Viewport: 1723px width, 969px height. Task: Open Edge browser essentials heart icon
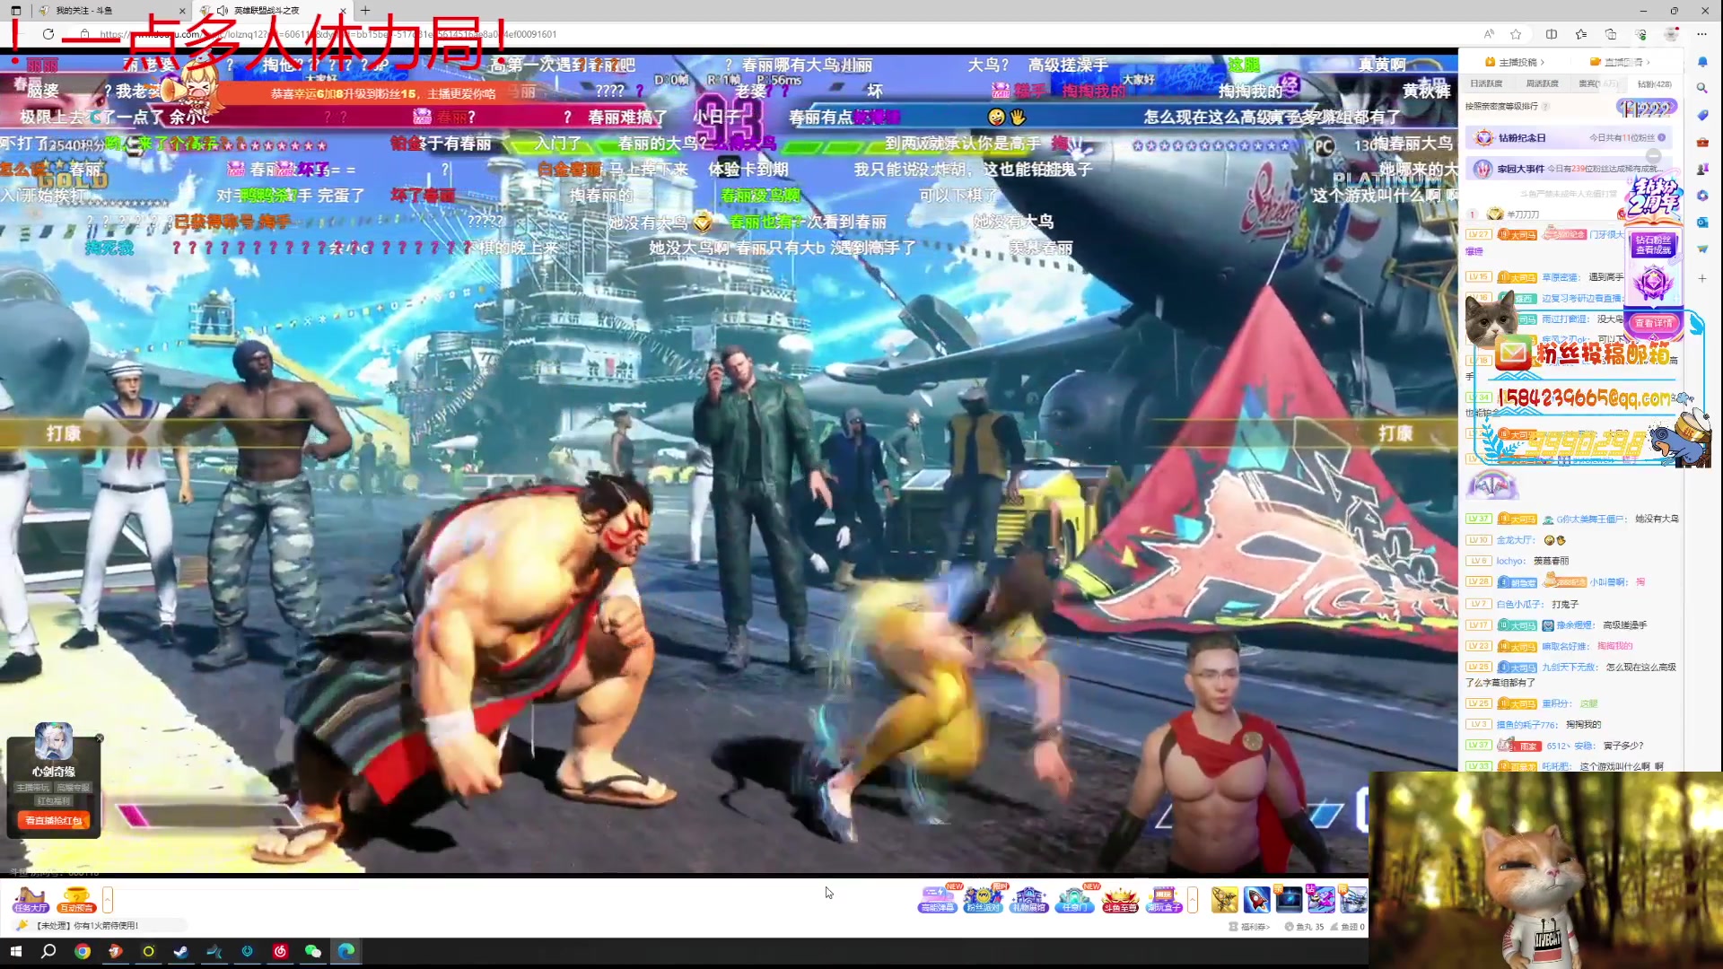[1640, 34]
